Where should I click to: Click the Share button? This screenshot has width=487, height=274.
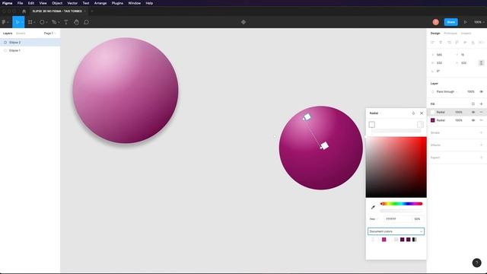[450, 22]
